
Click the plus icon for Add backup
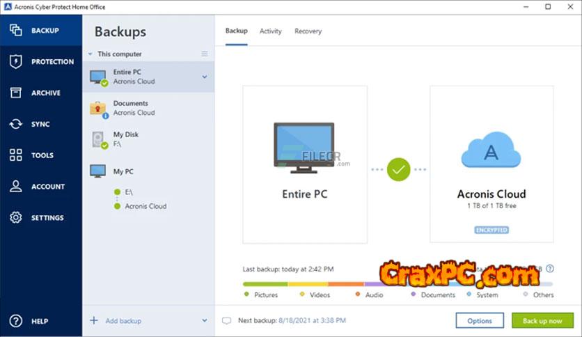94,320
